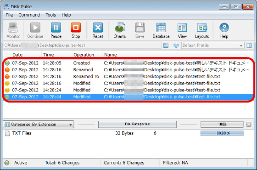Open the Command menu
The width and height of the screenshot is (257, 170).
point(29,15)
